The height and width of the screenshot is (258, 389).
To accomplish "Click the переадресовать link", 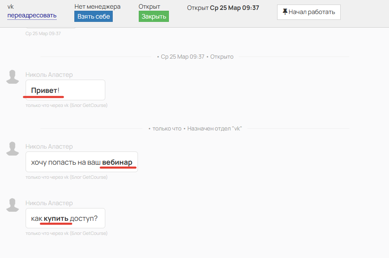I will (x=32, y=16).
